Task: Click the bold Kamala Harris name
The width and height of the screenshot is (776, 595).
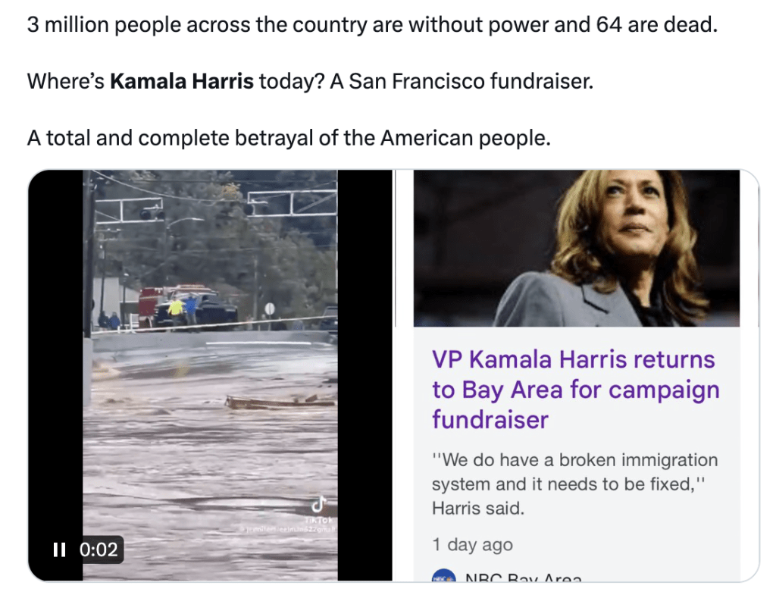Action: [182, 81]
